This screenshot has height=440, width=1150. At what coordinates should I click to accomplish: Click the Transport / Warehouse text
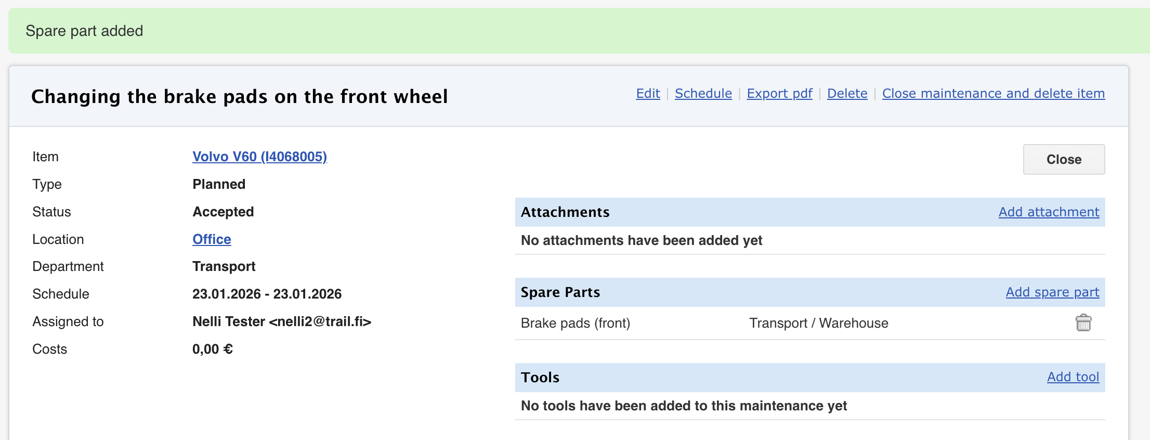[818, 323]
